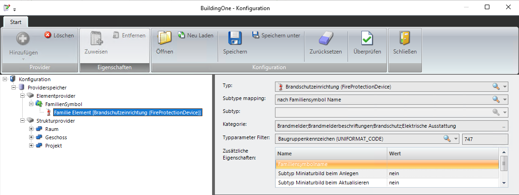Screen dimensions: 519x195
Task: Open a configuration with Öffnen folder icon
Action: point(164,39)
